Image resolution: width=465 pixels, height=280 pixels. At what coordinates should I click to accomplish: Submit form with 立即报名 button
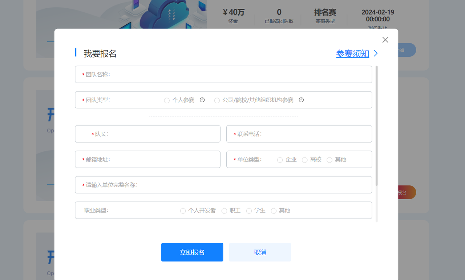click(x=192, y=252)
